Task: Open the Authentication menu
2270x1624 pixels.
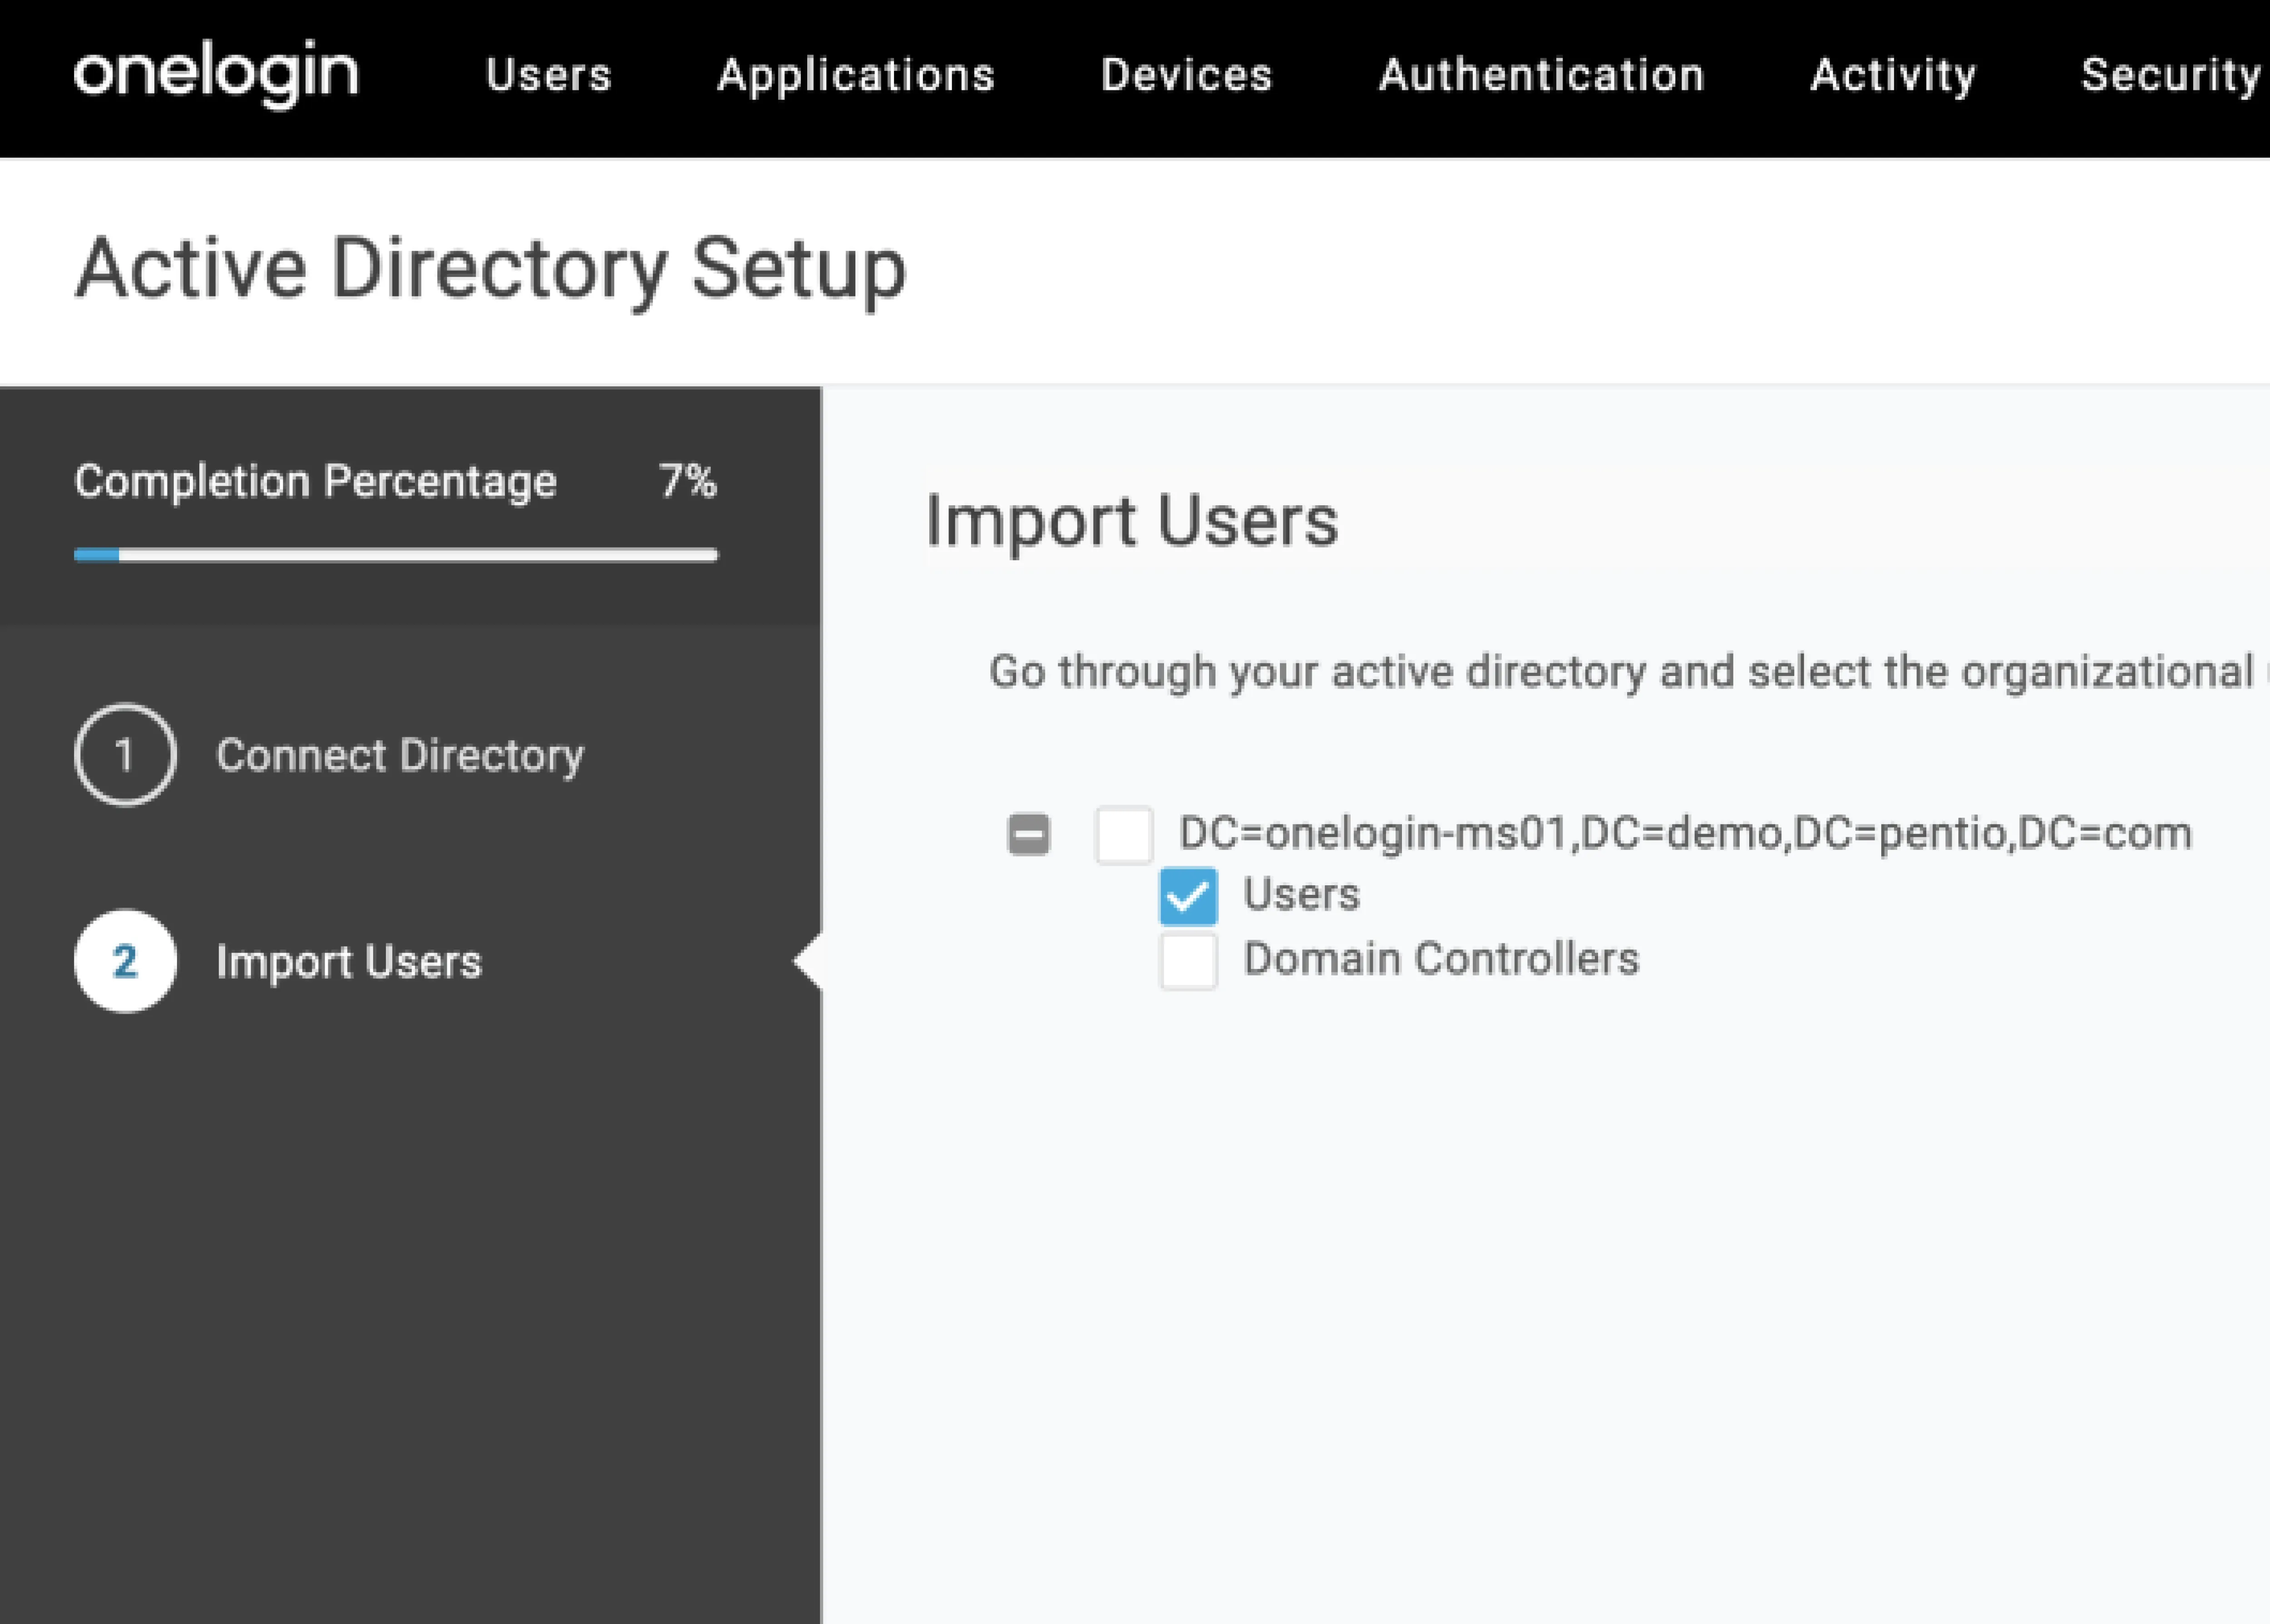Action: click(1541, 75)
